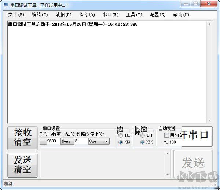The image size is (220, 190).
Task: Click the 发送清空 button
Action: pyautogui.click(x=22, y=165)
